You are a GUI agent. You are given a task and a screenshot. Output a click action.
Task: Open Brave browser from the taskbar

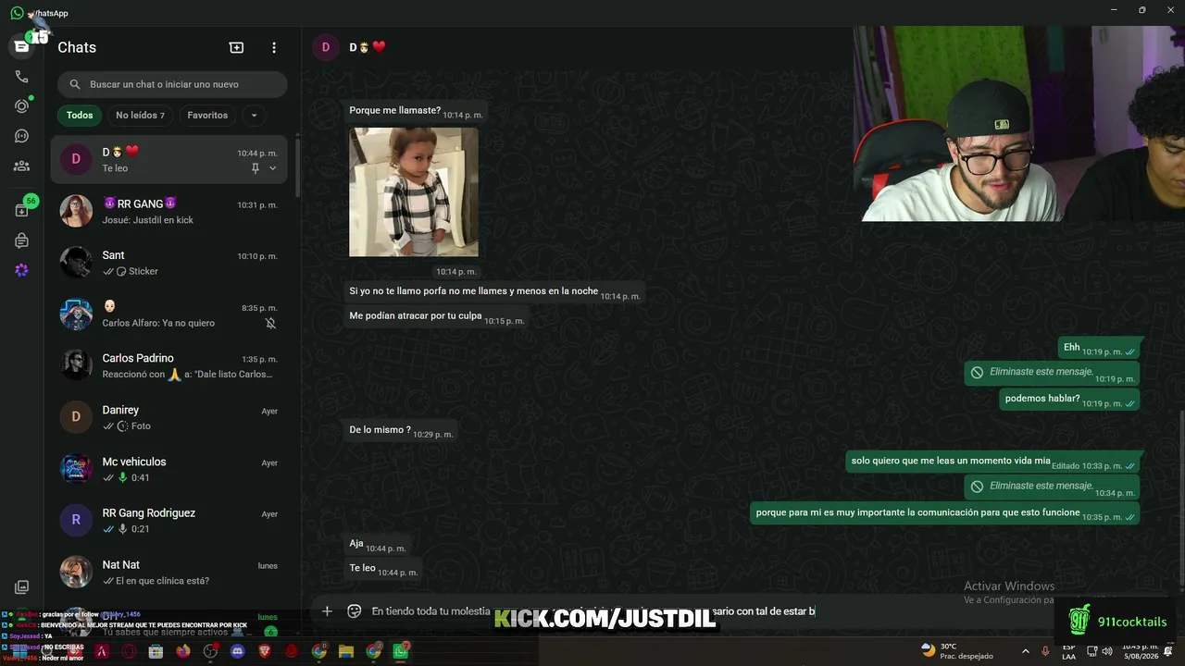coord(265,651)
